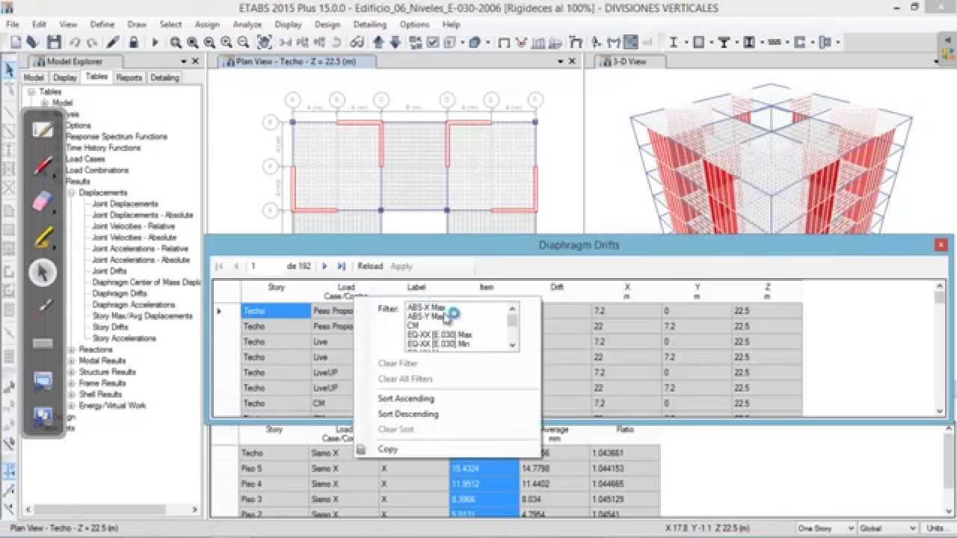Select the pointer tool in the left toolbar
Screen dimensions: 957x538
[10, 69]
